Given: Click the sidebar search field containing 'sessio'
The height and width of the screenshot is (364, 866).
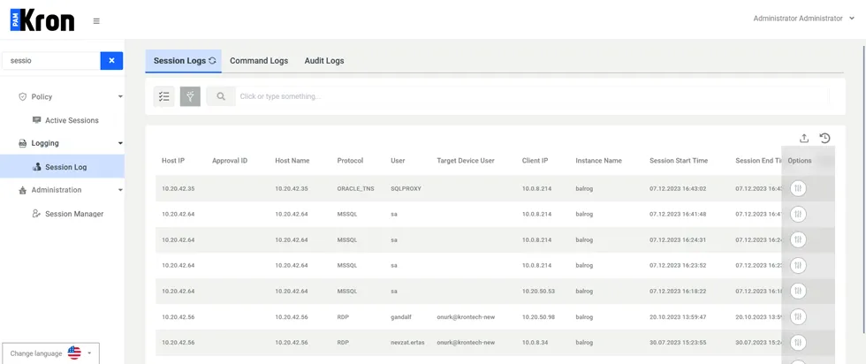Looking at the screenshot, I should (51, 61).
